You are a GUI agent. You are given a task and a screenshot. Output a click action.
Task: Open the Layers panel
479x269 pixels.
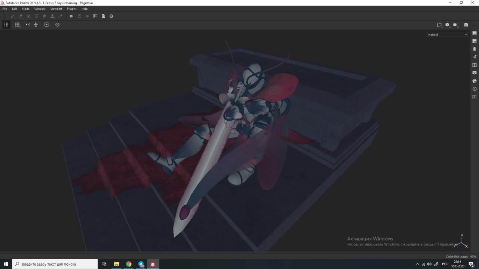tap(475, 49)
